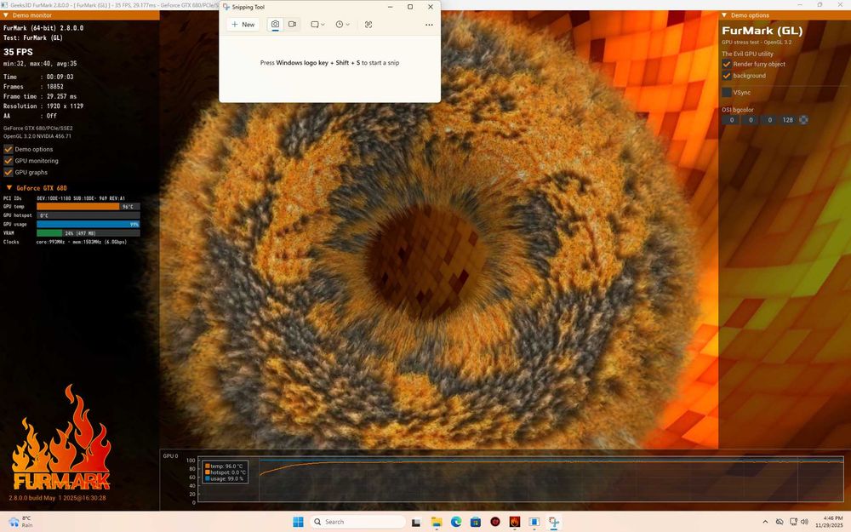
Task: Click the volume speaker tray icon
Action: [x=804, y=522]
